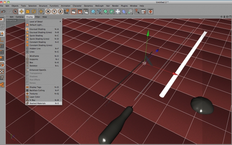Add a Cube primitive object icon
232x145 pixels.
click(x=93, y=11)
